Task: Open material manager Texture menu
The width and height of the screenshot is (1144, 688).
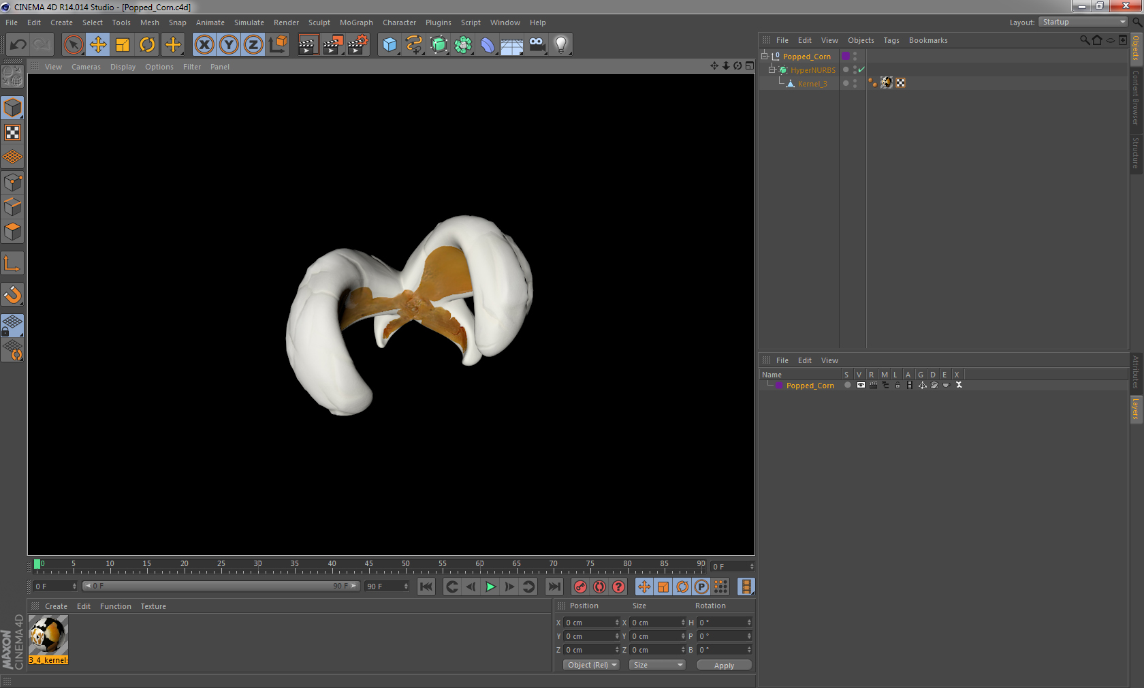Action: pos(153,606)
